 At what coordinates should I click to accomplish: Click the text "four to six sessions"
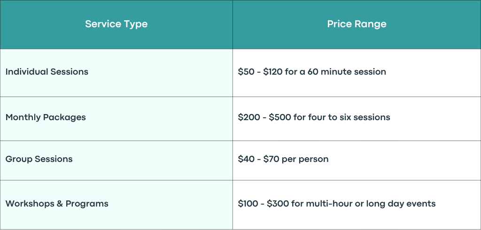[x=349, y=117]
